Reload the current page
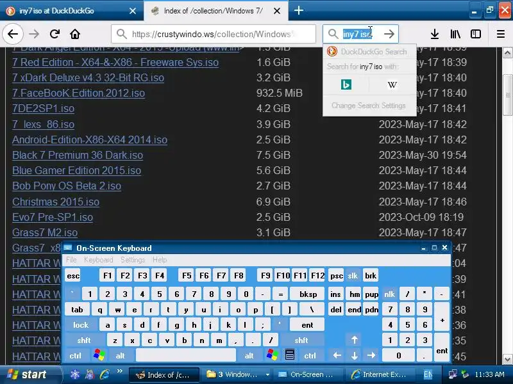 coord(55,34)
